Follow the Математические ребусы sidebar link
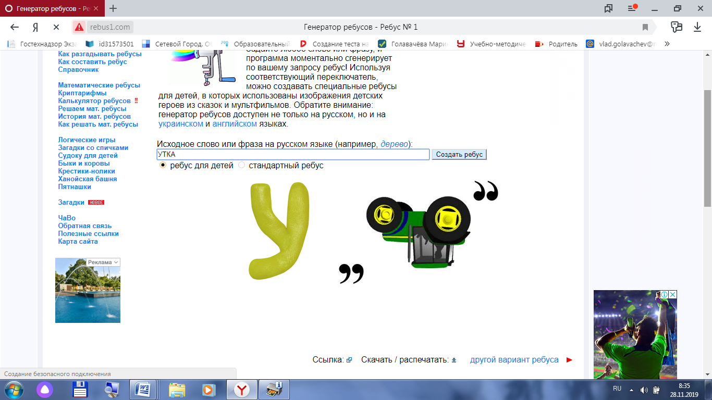Image resolution: width=712 pixels, height=400 pixels. (99, 85)
